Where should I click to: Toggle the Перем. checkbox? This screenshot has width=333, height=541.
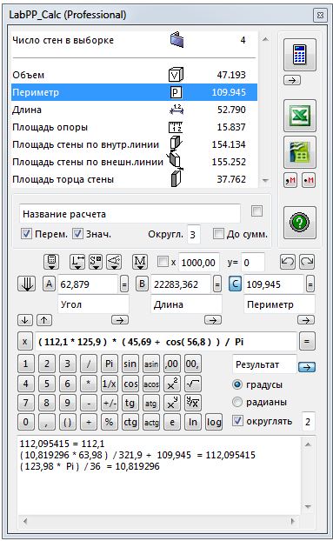[x=27, y=234]
